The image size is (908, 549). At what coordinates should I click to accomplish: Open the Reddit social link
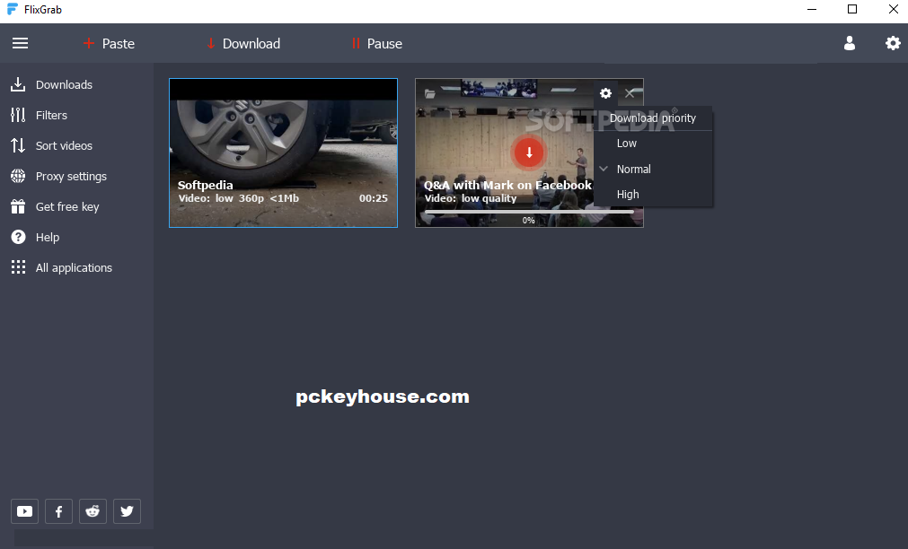point(93,511)
